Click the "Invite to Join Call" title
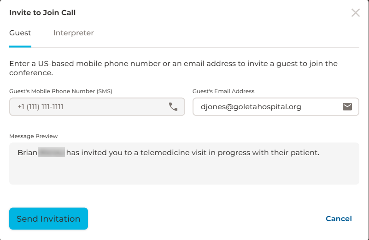This screenshot has width=369, height=240. 42,13
